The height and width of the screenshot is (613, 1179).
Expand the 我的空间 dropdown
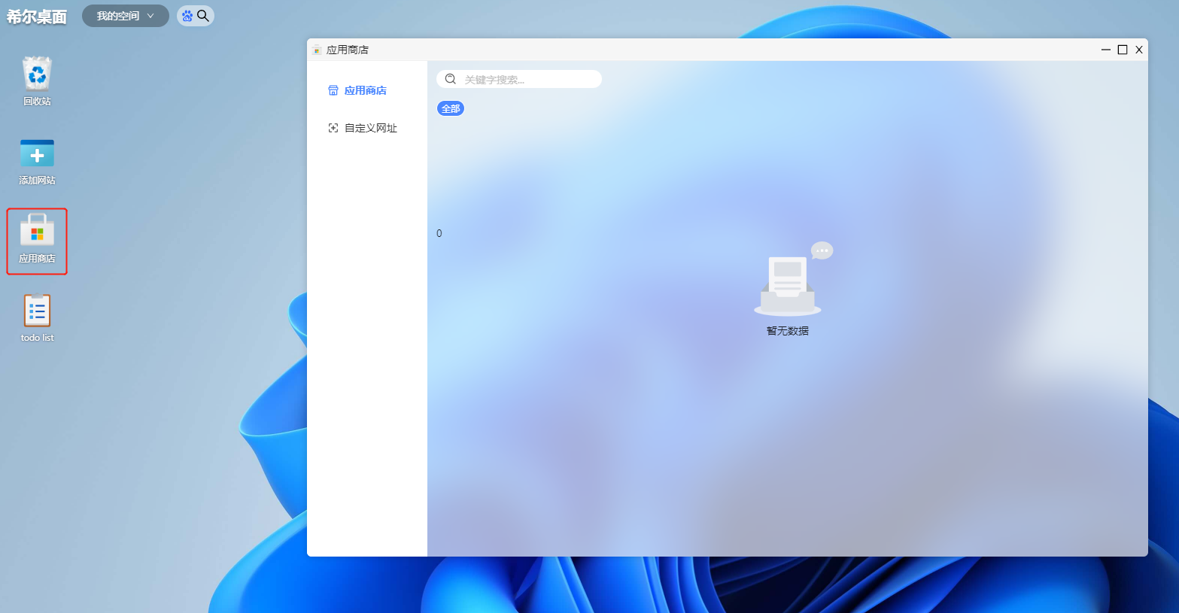point(125,16)
